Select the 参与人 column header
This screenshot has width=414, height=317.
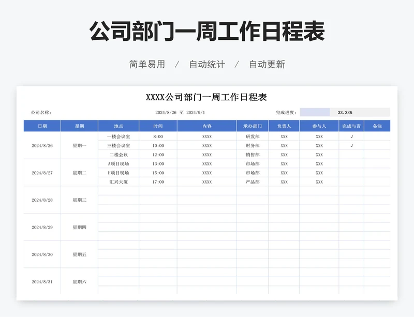click(x=319, y=126)
